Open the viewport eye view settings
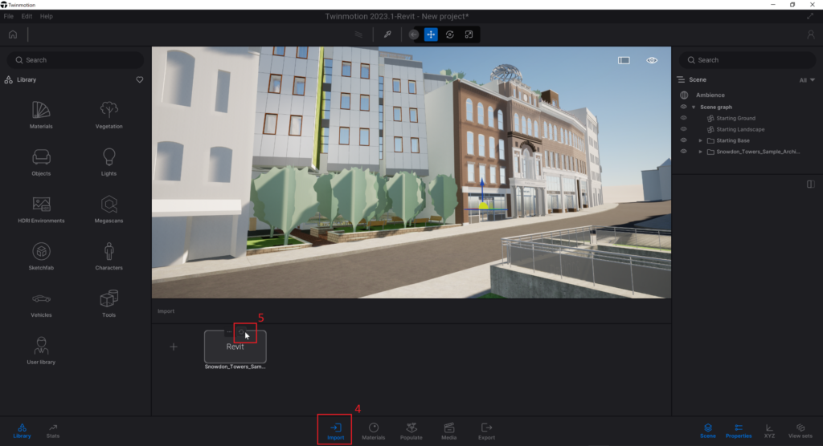Image resolution: width=823 pixels, height=446 pixels. [x=652, y=60]
